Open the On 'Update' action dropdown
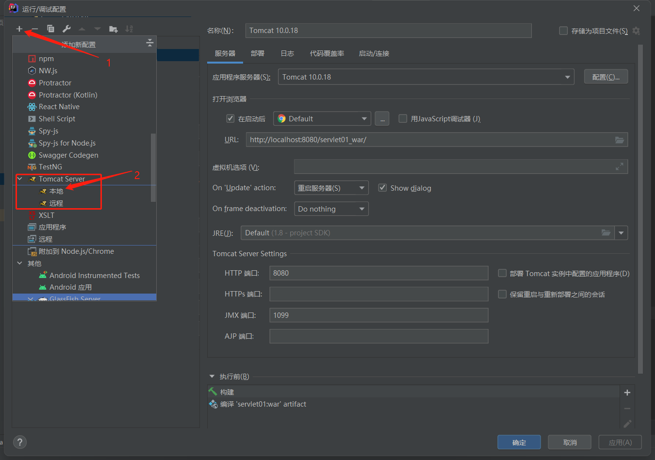Image resolution: width=655 pixels, height=460 pixels. 331,188
